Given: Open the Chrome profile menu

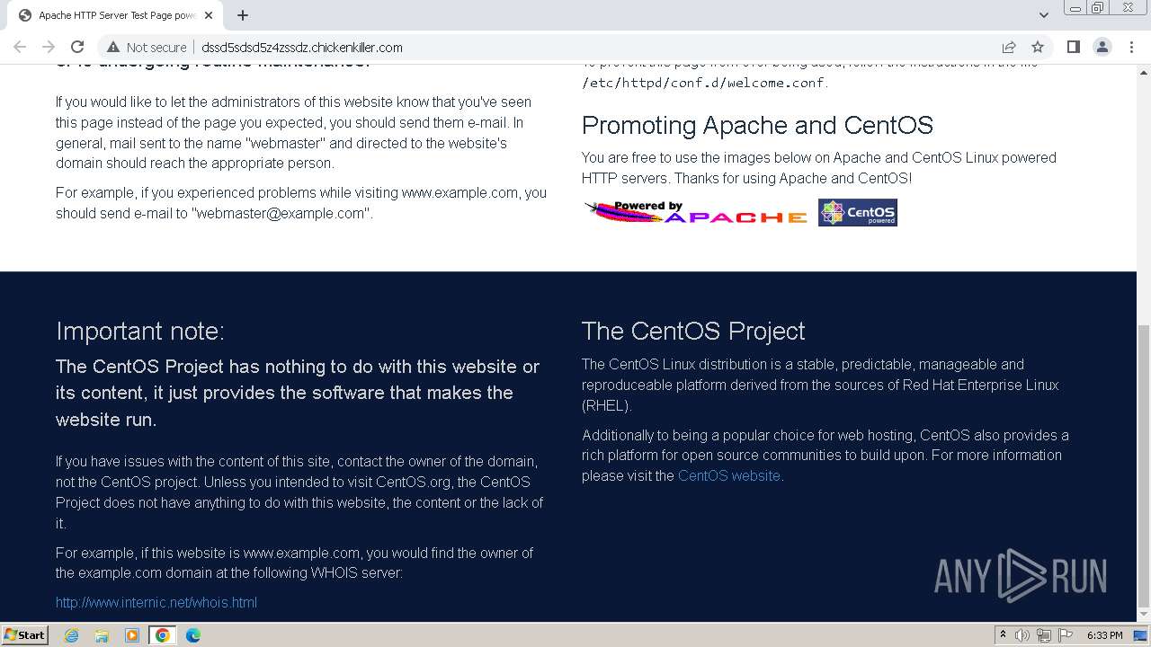Looking at the screenshot, I should (x=1102, y=47).
